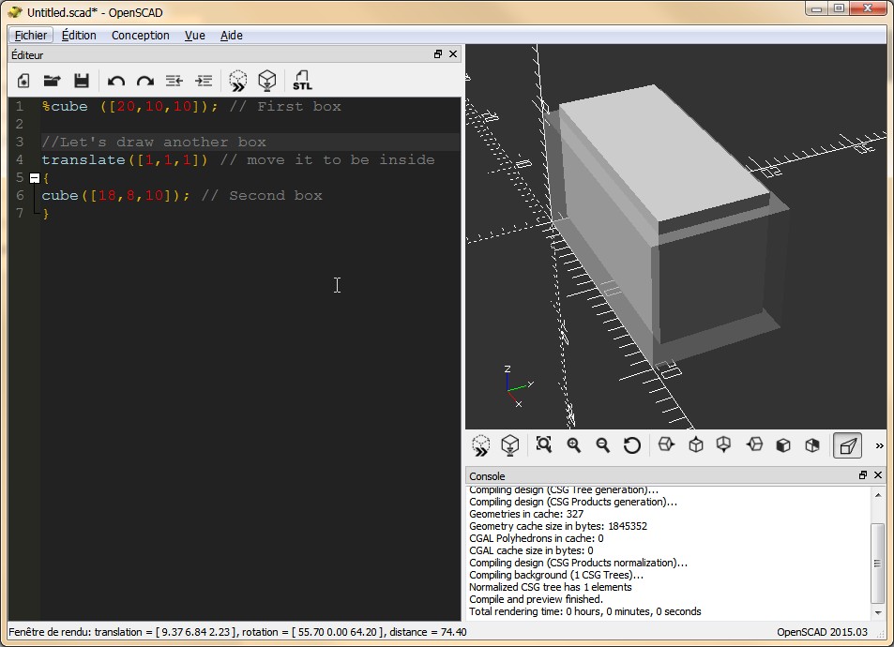Click the 'Fenêtre de rendu' status bar text
Image resolution: width=894 pixels, height=647 pixels.
[237, 632]
